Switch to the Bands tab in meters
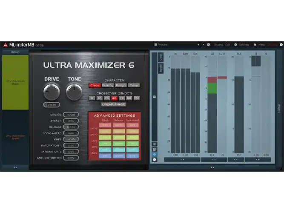284x213 pixels. click(x=161, y=68)
